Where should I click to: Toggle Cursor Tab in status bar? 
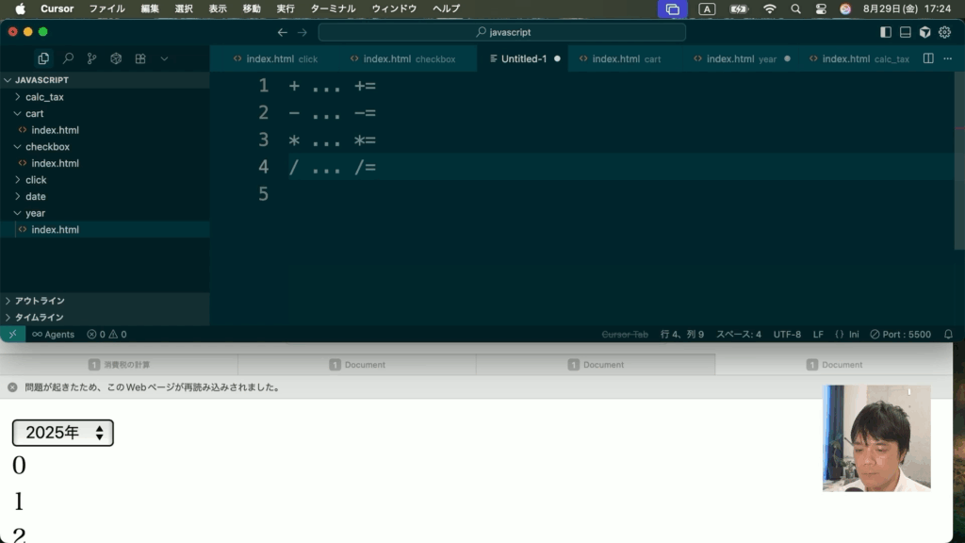(625, 335)
